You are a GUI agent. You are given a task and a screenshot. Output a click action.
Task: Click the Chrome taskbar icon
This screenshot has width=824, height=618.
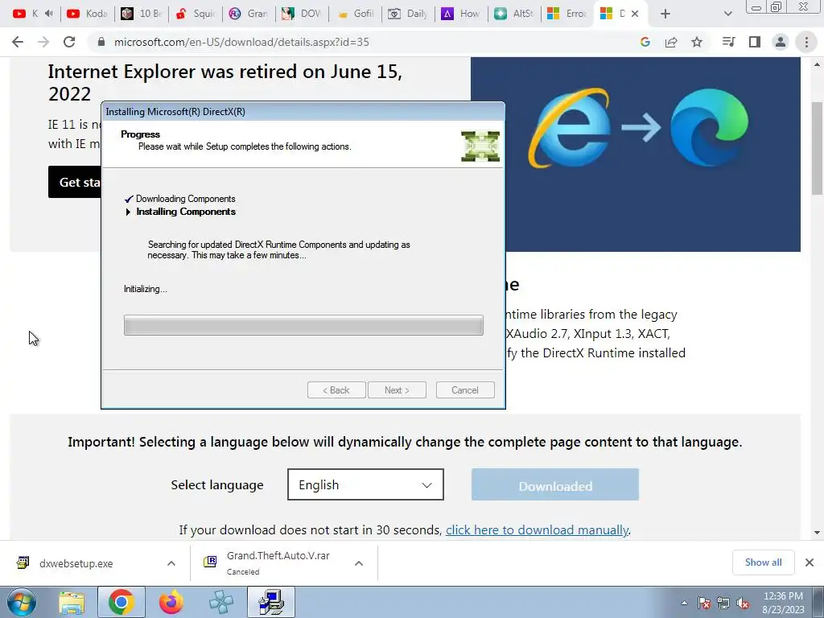[x=121, y=602]
